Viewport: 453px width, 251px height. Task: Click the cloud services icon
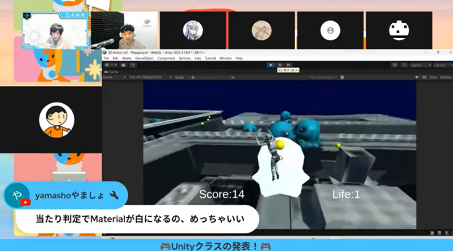[123, 65]
